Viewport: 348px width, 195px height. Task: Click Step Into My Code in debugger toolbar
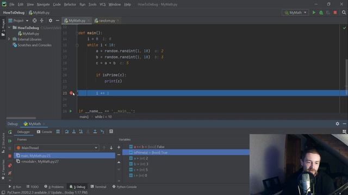[81, 132]
